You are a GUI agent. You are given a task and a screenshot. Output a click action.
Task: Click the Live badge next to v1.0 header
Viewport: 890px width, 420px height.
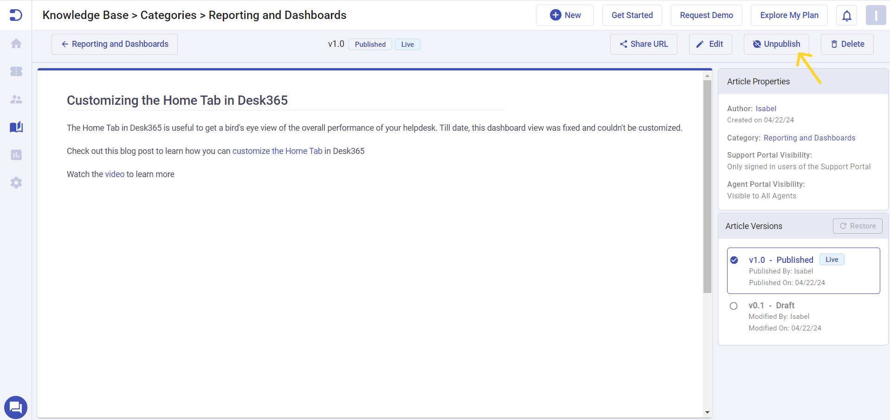(407, 45)
